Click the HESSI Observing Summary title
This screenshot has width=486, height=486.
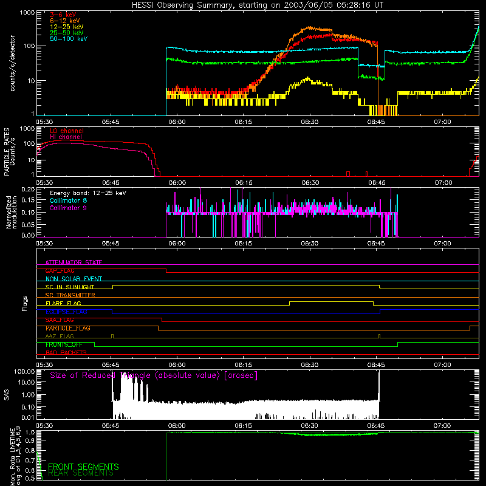[x=258, y=5]
